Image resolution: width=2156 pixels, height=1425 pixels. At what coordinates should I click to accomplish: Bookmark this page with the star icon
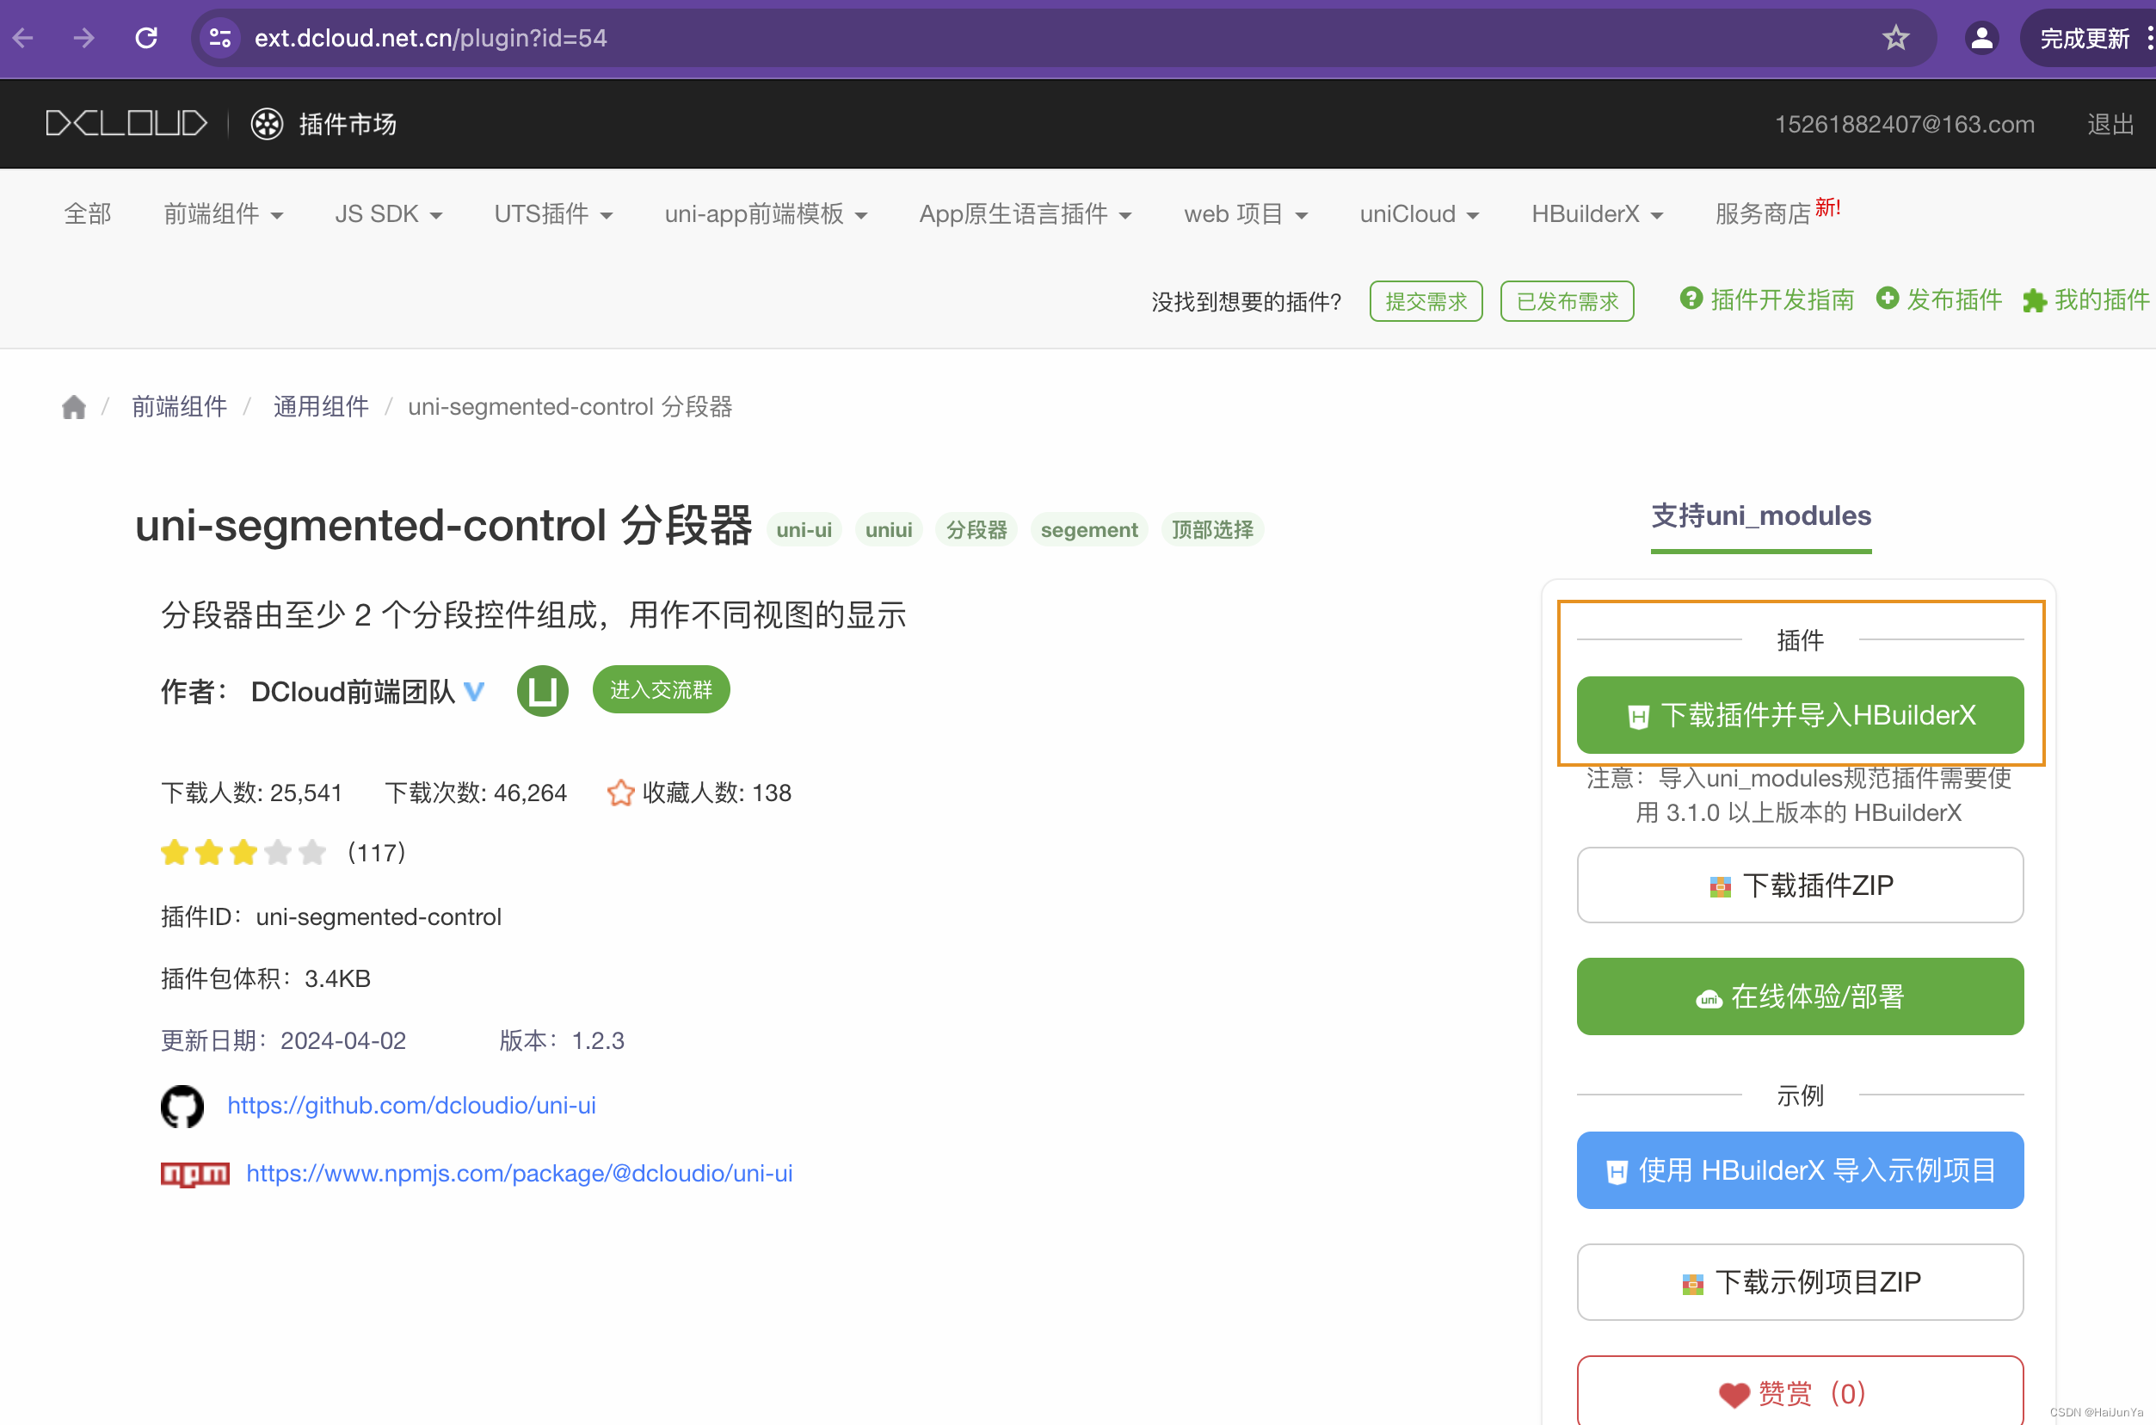pyautogui.click(x=1895, y=38)
